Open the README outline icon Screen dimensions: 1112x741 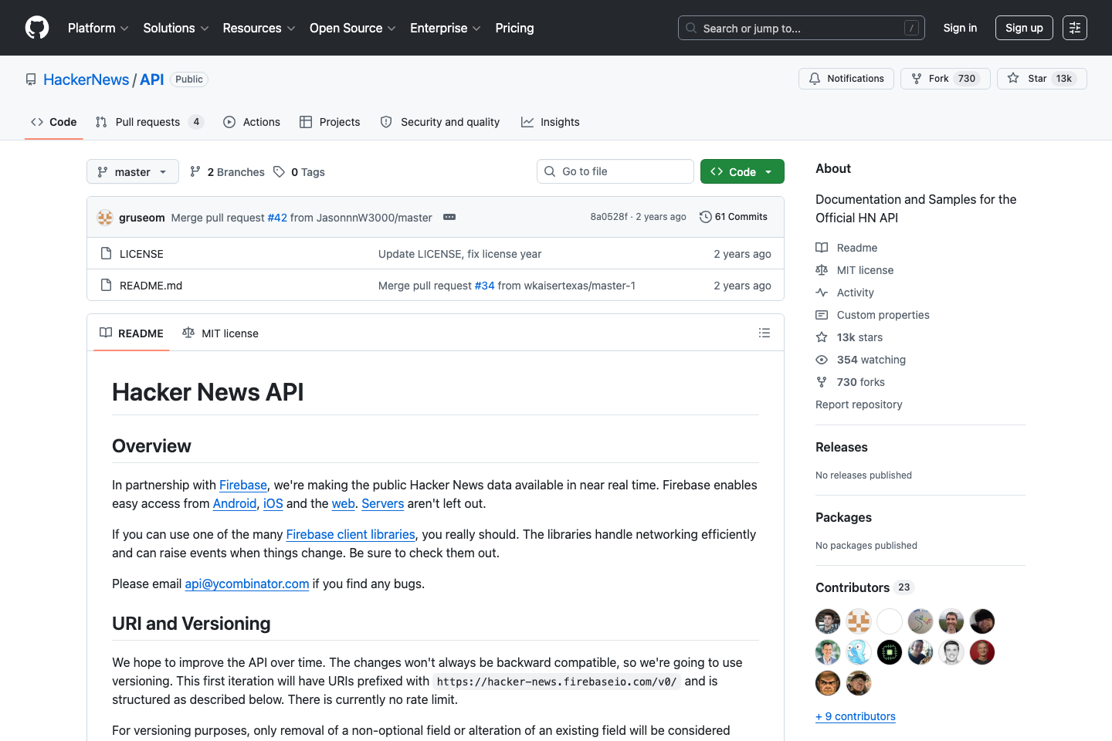[764, 333]
